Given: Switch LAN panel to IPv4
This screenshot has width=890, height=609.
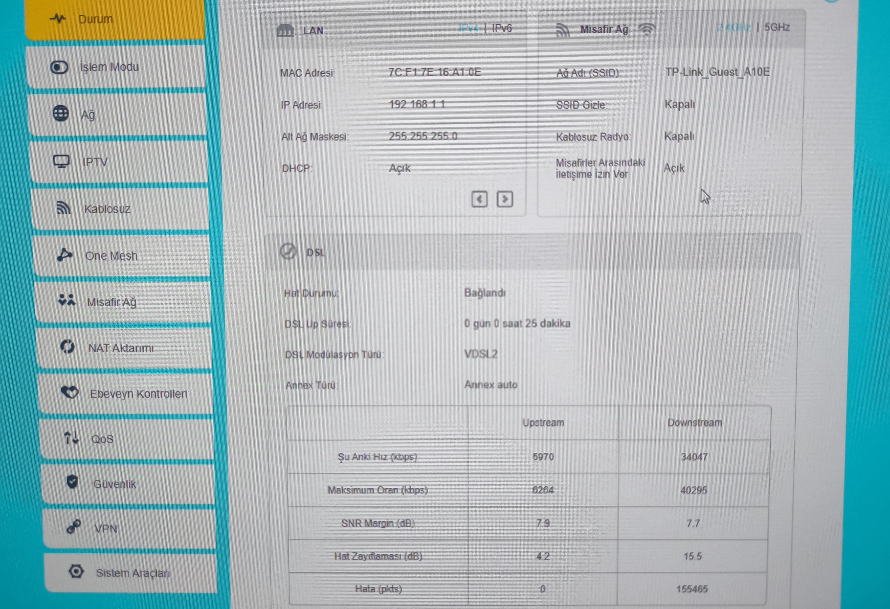Looking at the screenshot, I should coord(469,28).
